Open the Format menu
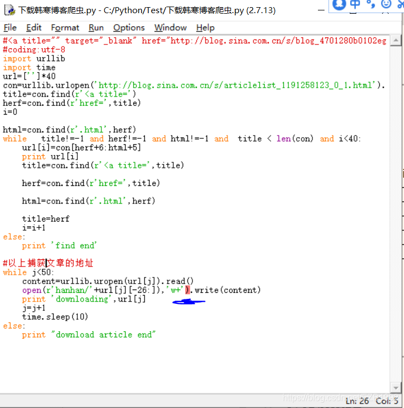 65,27
